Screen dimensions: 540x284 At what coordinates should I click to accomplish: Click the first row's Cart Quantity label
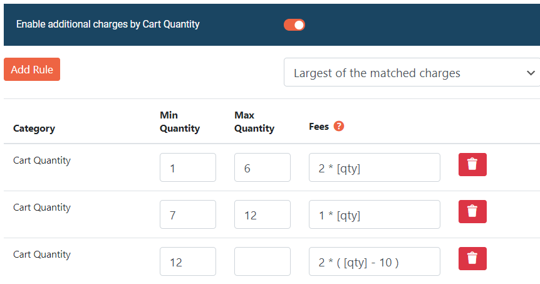coord(42,160)
